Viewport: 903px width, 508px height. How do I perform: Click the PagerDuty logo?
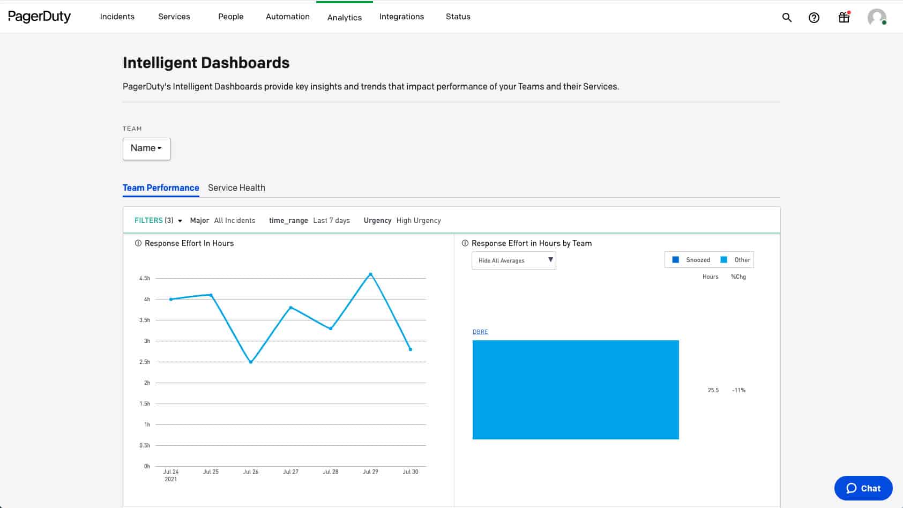[x=39, y=17]
